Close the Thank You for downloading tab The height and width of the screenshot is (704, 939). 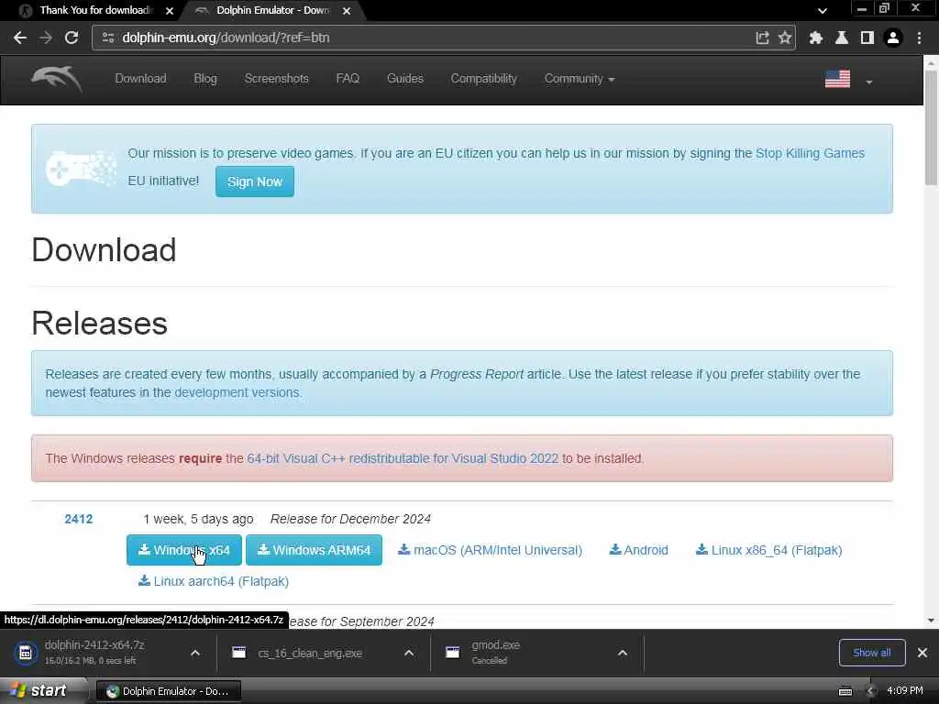pos(170,11)
